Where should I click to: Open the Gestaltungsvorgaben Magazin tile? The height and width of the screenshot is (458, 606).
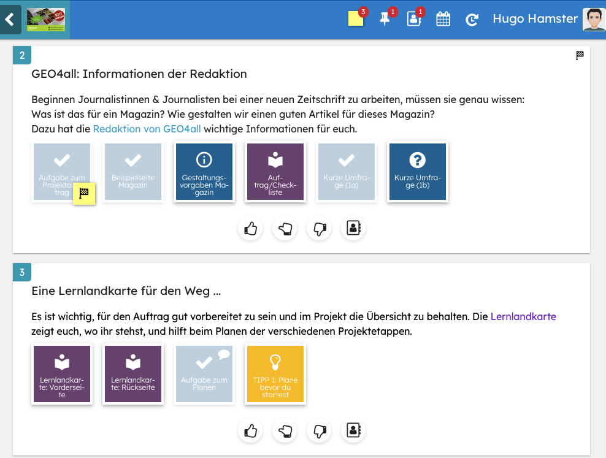204,172
